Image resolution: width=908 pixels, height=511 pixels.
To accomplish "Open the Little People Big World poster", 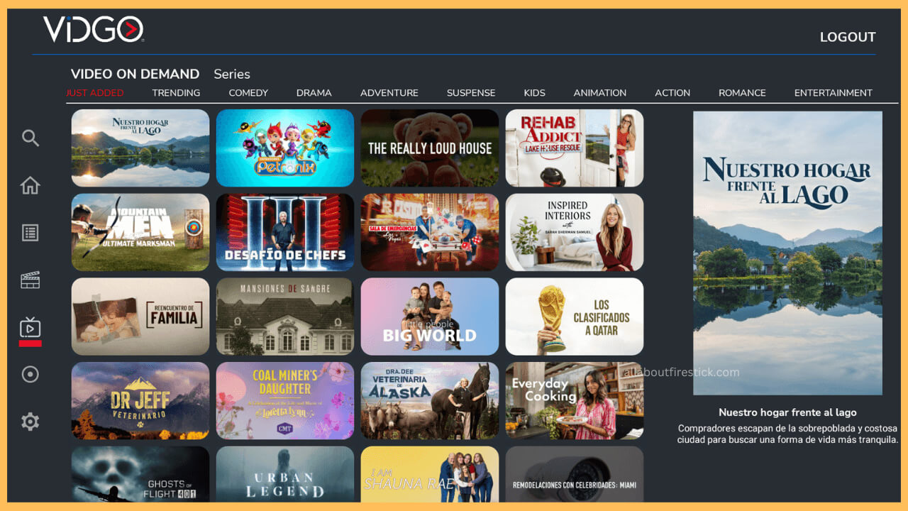I will click(x=429, y=316).
